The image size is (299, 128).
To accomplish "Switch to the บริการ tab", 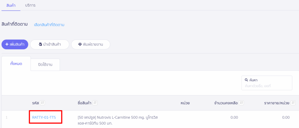I will [x=30, y=5].
